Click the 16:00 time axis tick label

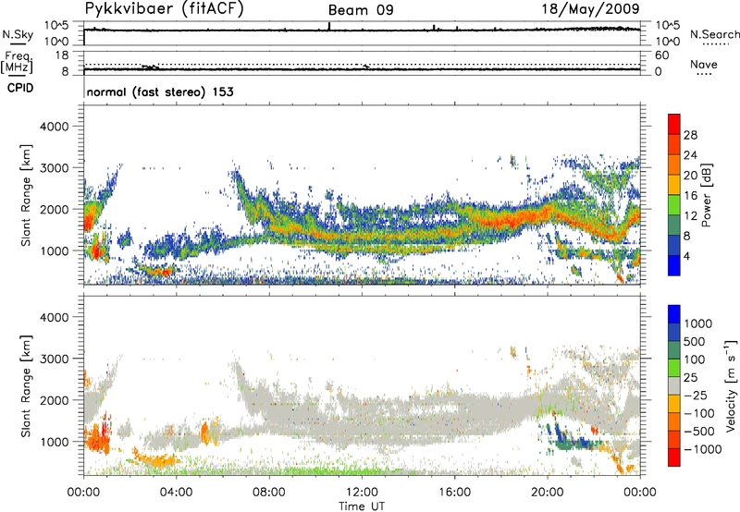[454, 493]
